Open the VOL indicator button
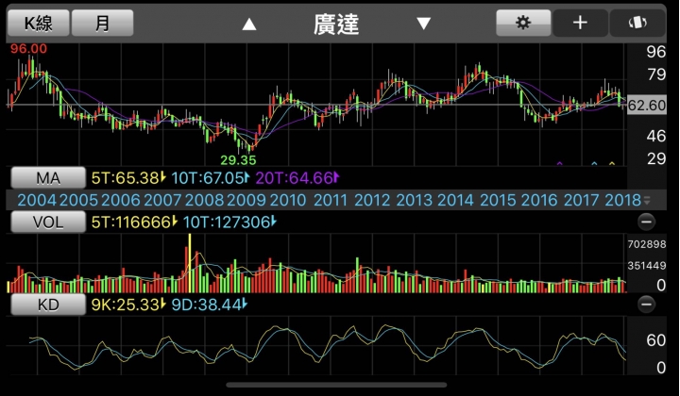Screen dimensions: 680x396 click(x=48, y=222)
